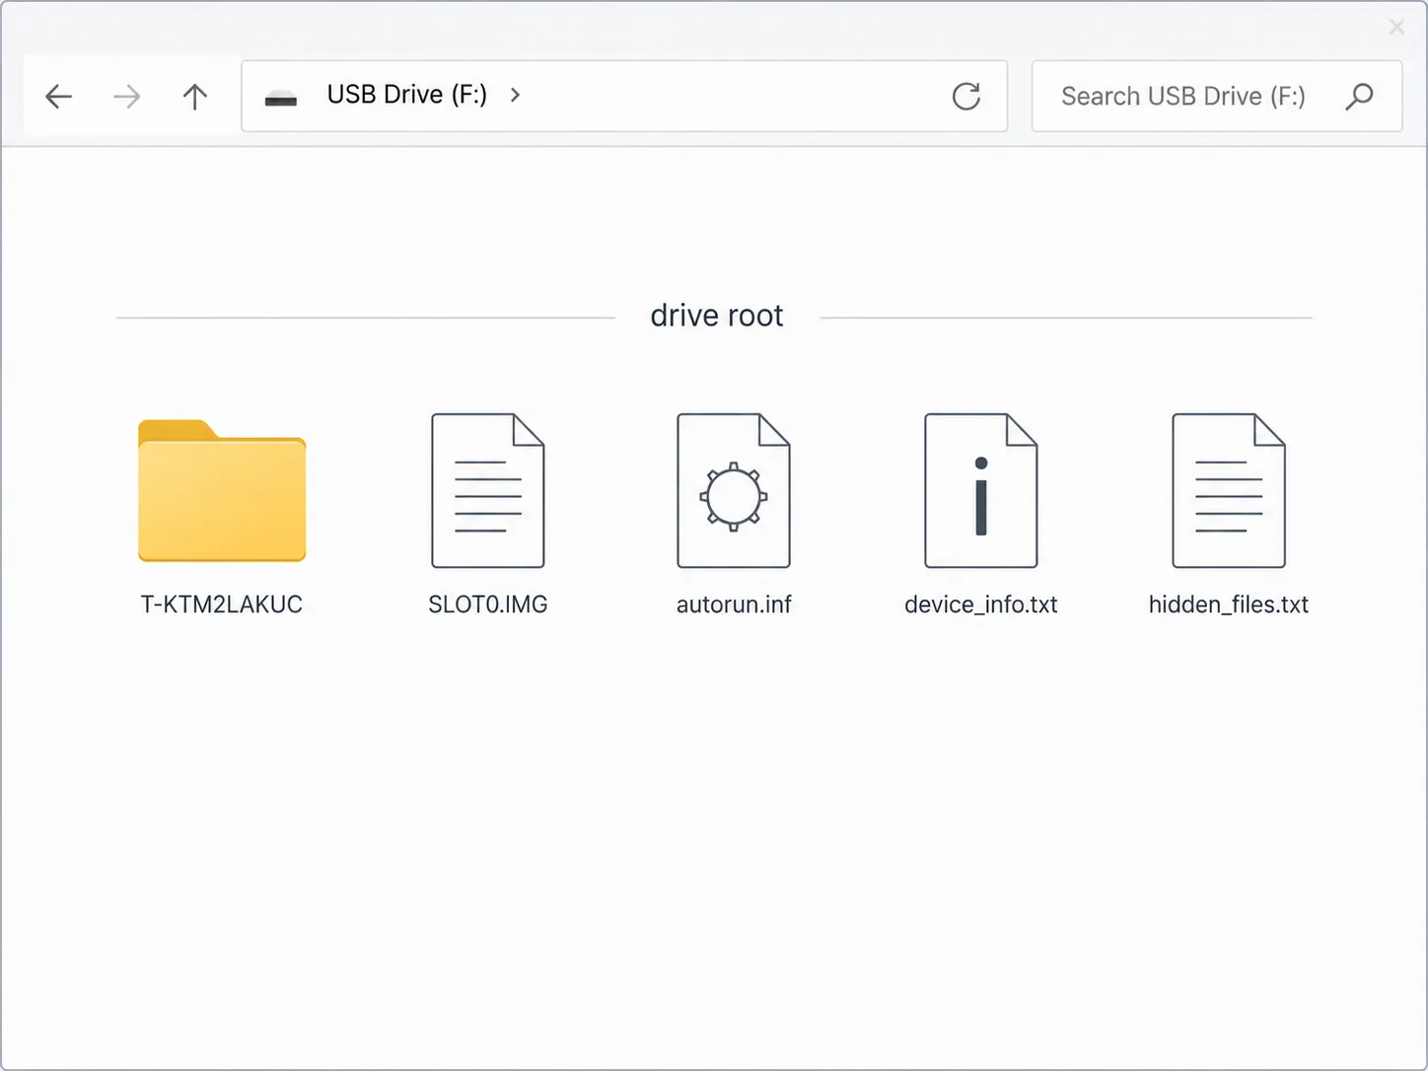Viewport: 1428px width, 1071px height.
Task: Go forward with the right arrow
Action: [126, 96]
